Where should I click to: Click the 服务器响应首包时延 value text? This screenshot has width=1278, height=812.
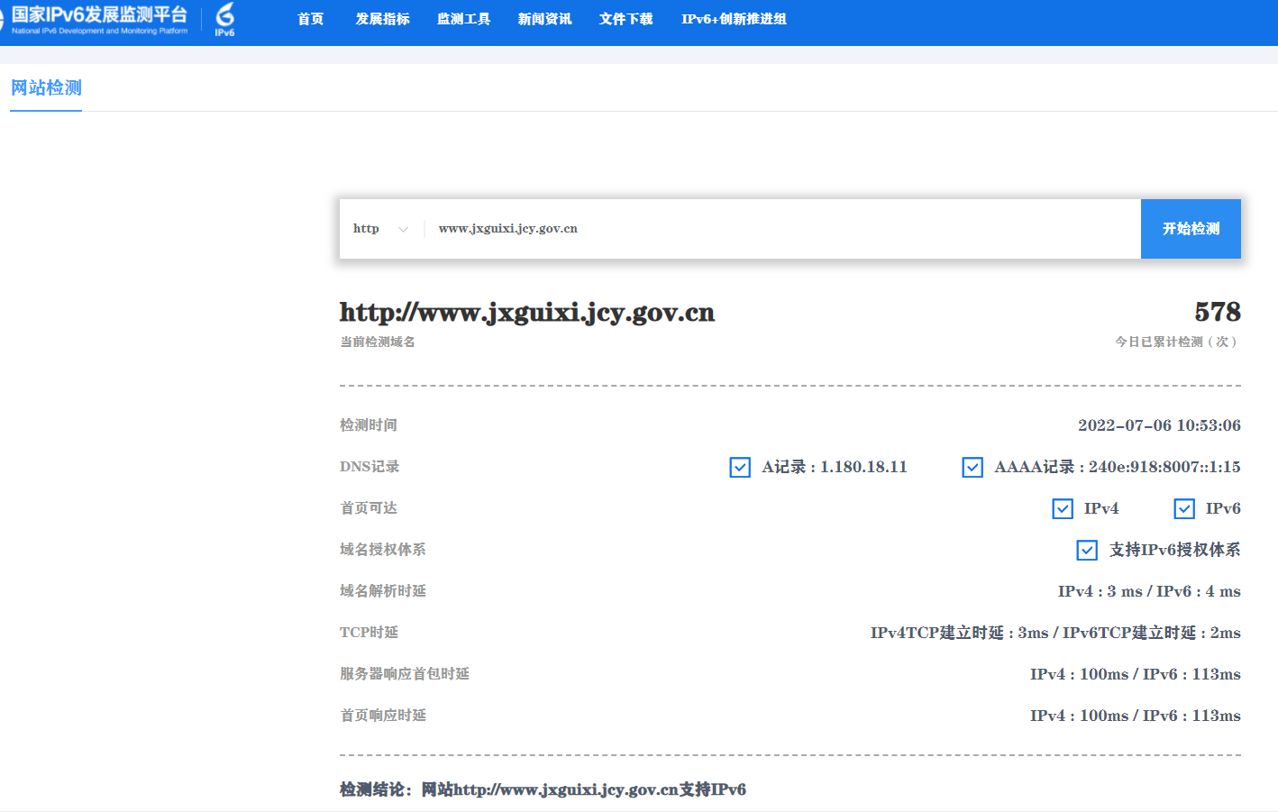click(x=1136, y=674)
